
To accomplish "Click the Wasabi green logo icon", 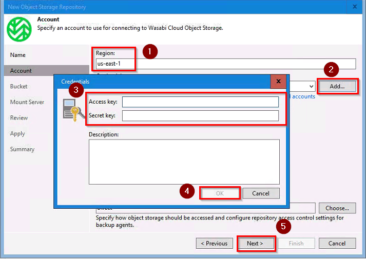I will (x=19, y=29).
